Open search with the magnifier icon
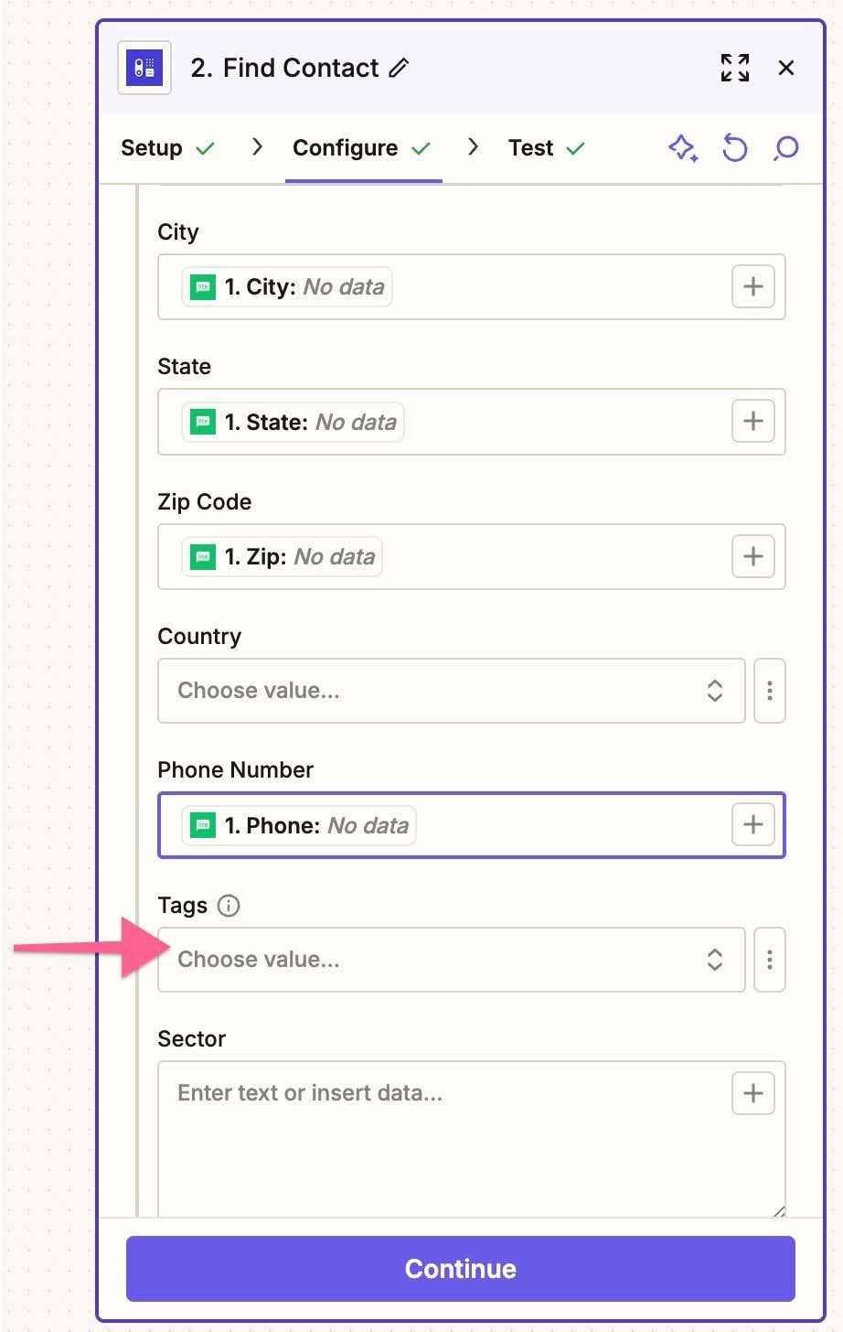Screen dimensions: 843x1332 784,148
